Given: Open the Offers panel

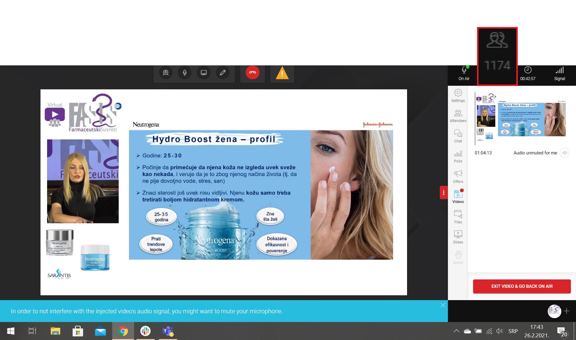Looking at the screenshot, I should pos(458,177).
